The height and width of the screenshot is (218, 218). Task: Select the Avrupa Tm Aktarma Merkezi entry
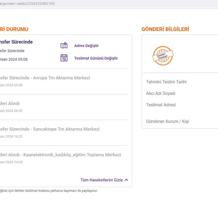(x=45, y=78)
